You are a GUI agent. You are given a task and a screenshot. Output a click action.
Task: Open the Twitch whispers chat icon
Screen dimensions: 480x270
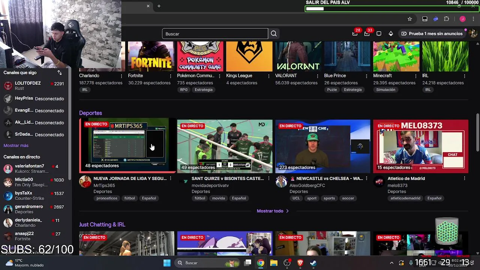[x=379, y=34]
